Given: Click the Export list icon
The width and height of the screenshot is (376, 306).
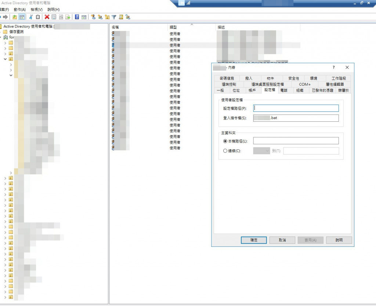Looking at the screenshot, I should (68, 17).
